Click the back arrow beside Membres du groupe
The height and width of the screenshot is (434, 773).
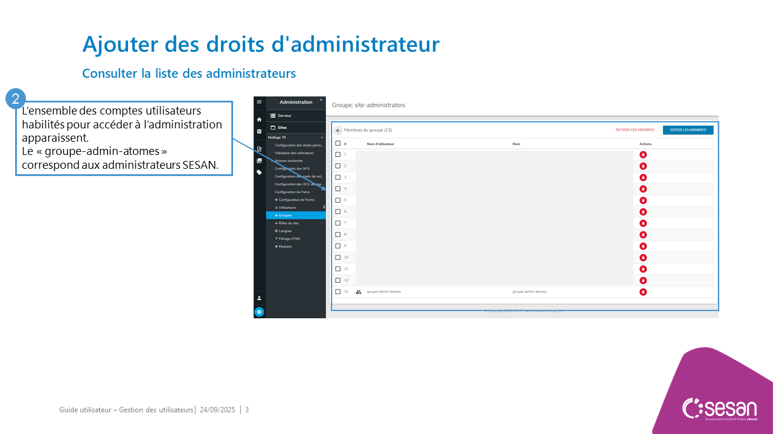[338, 130]
